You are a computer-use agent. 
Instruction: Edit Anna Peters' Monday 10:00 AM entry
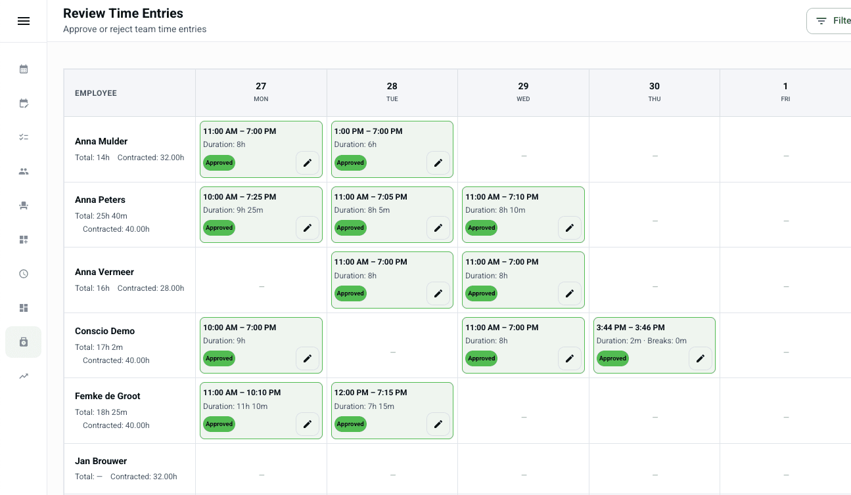308,228
